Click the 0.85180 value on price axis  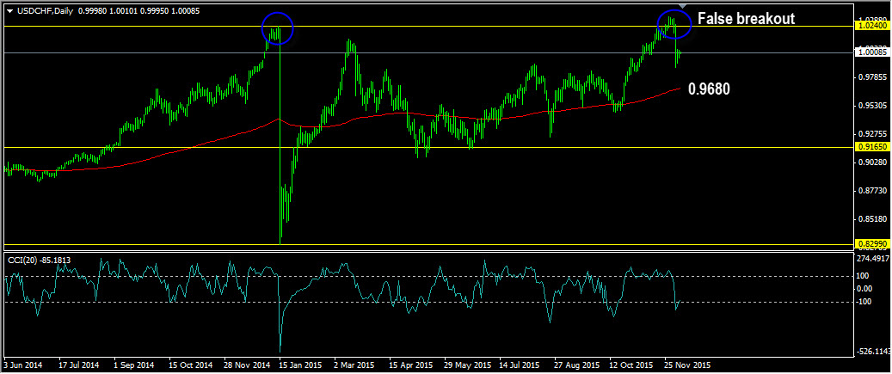point(872,219)
